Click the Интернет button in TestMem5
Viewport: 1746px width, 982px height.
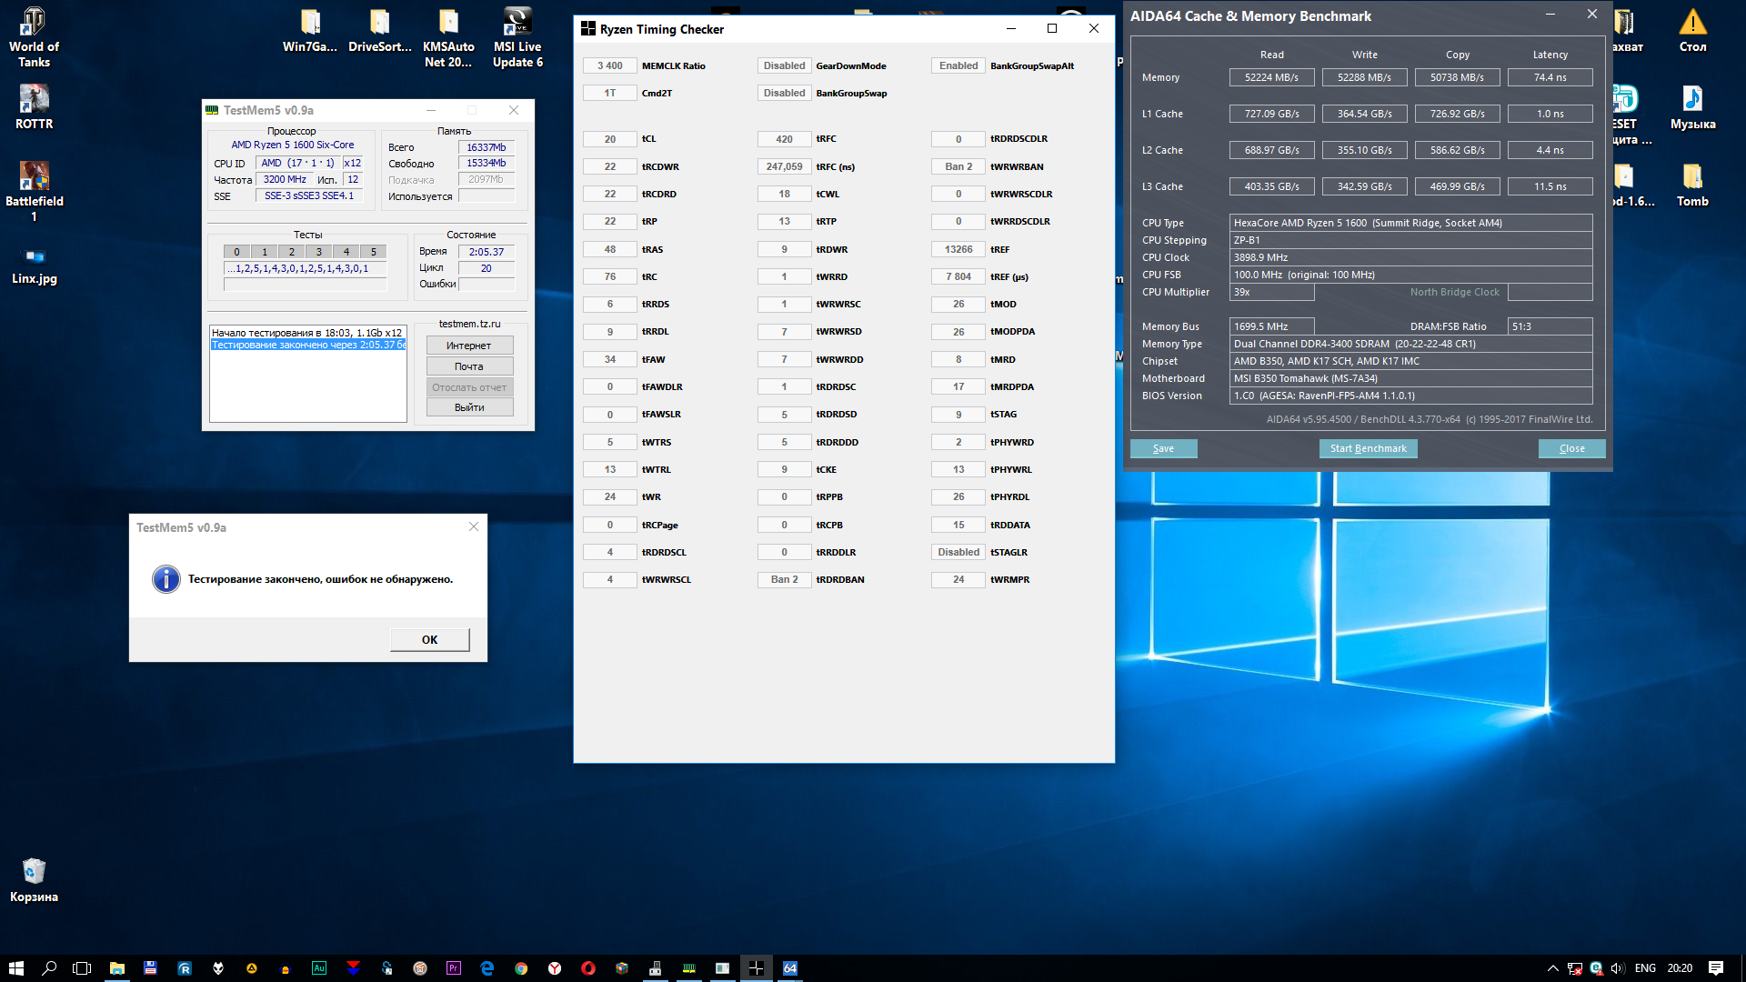[x=469, y=346]
